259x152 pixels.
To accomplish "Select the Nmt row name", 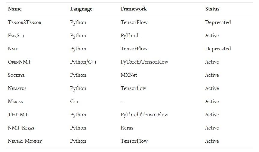I will (13, 49).
